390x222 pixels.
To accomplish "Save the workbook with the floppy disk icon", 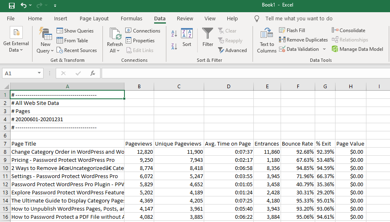I will click(x=12, y=5).
